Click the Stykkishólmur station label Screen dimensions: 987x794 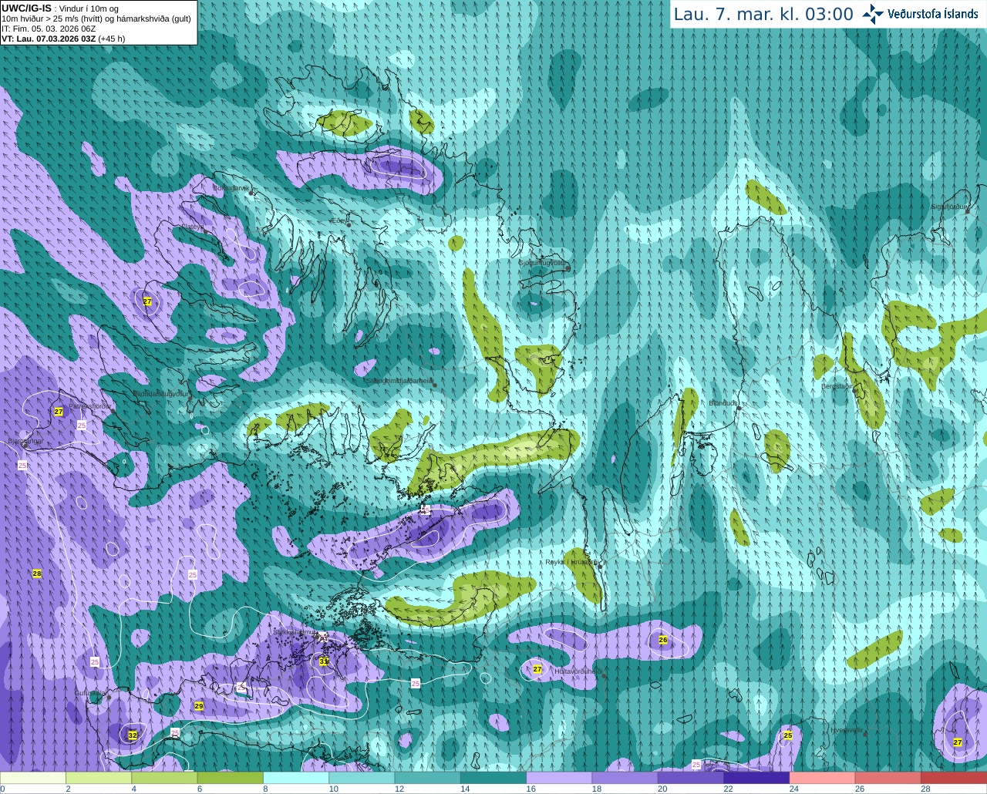pyautogui.click(x=295, y=632)
